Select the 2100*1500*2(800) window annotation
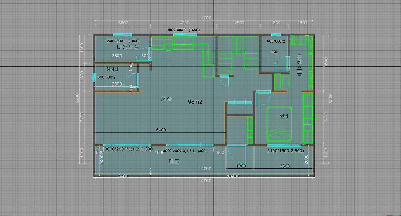Screen dimensions: 401x216 coord(285,151)
